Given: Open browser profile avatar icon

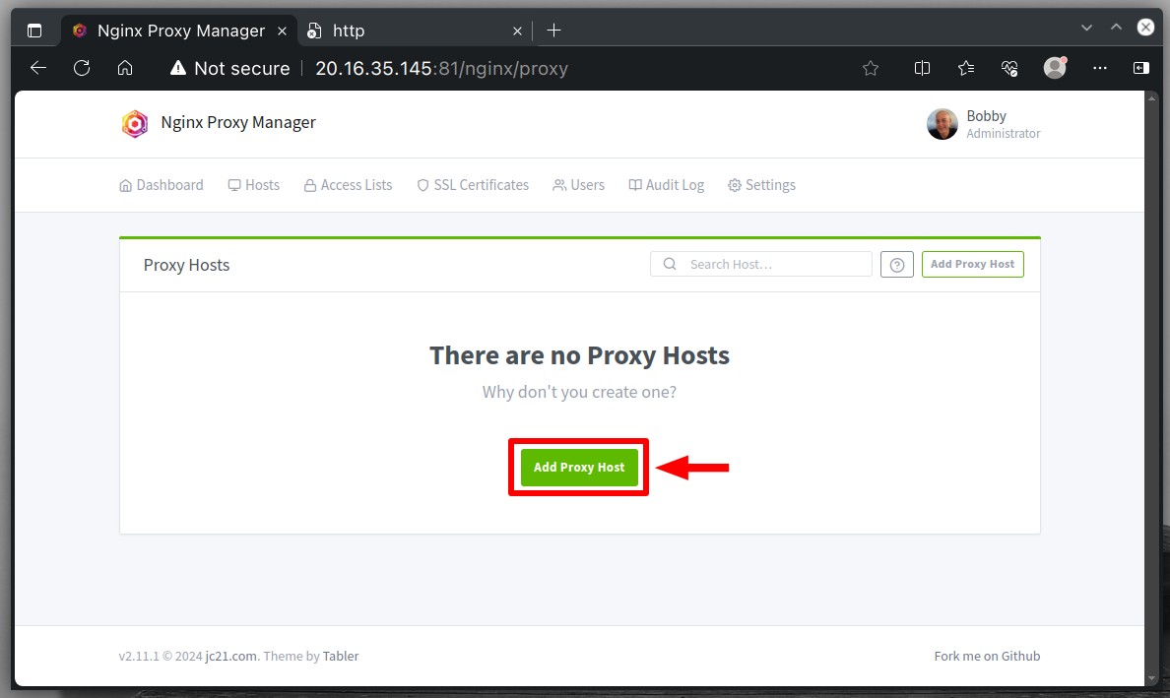Looking at the screenshot, I should (1055, 68).
